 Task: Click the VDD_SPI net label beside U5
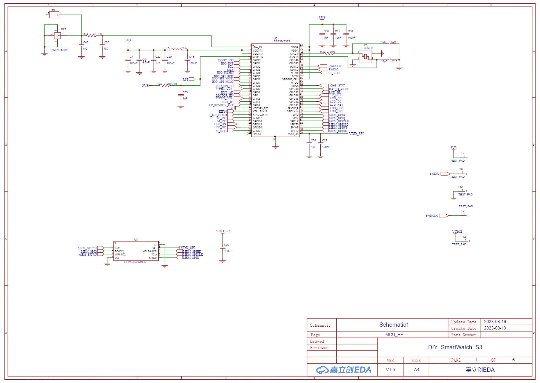click(x=356, y=134)
